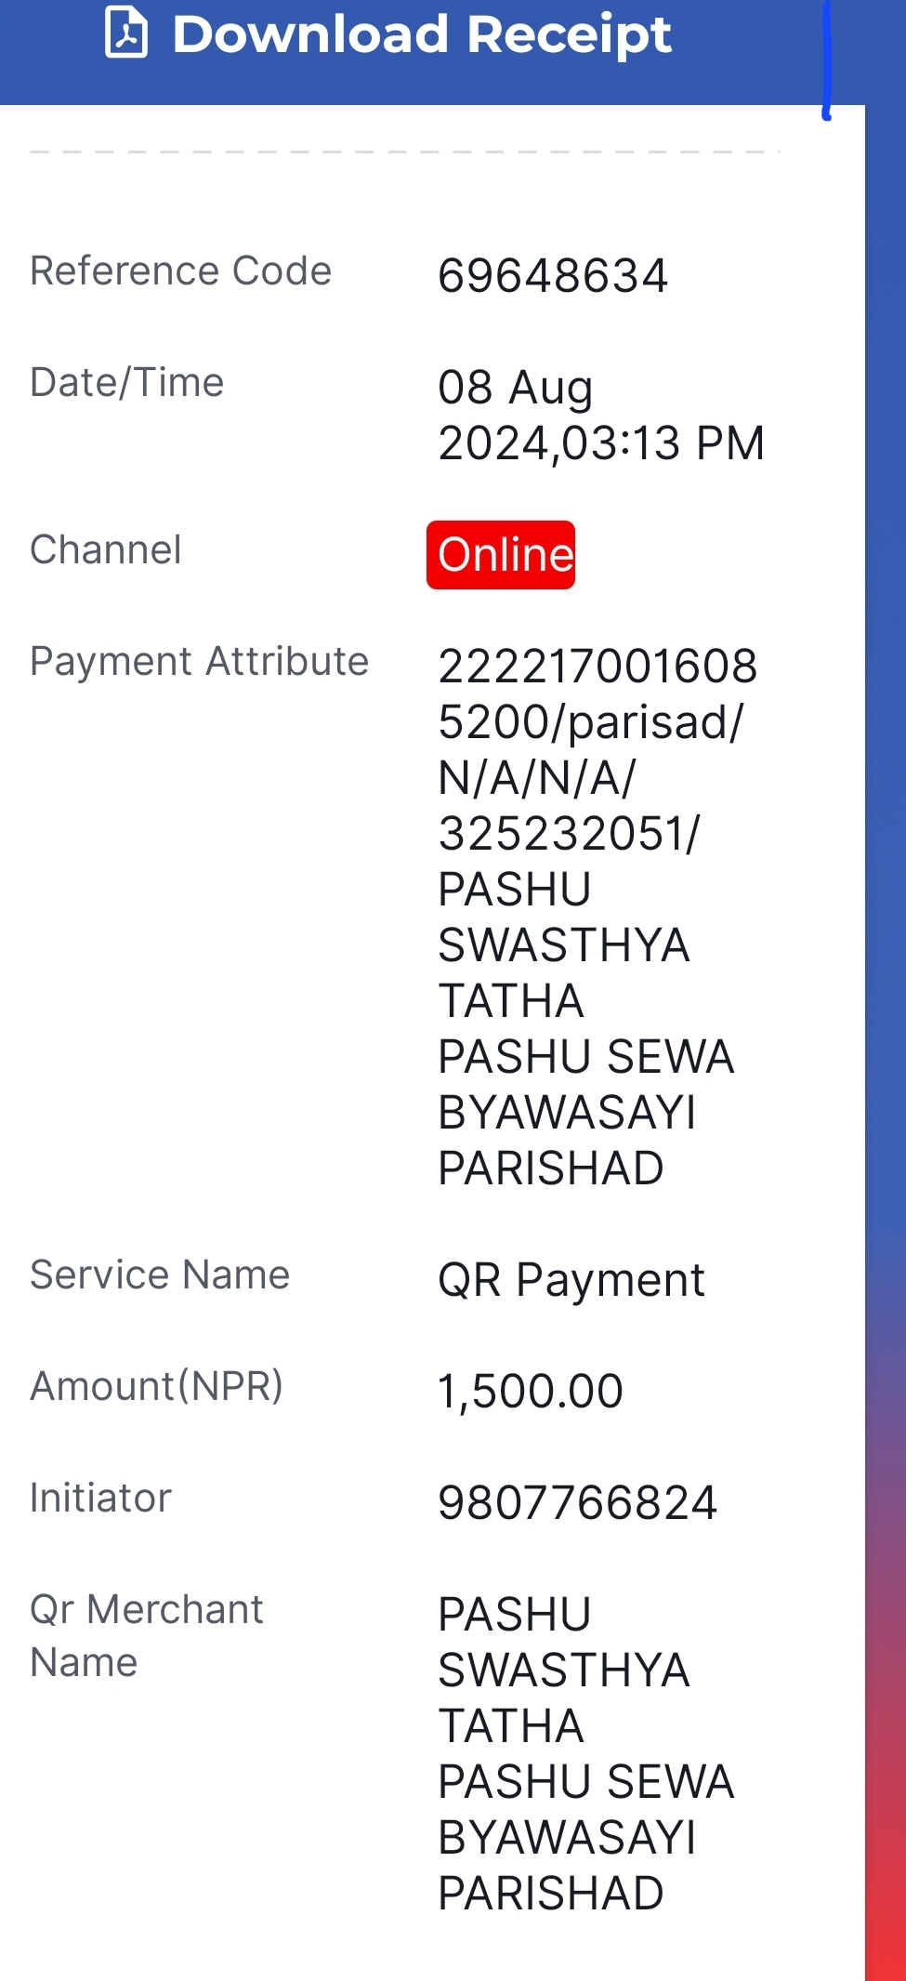Click the Channel label
The height and width of the screenshot is (1981, 906).
(x=106, y=549)
